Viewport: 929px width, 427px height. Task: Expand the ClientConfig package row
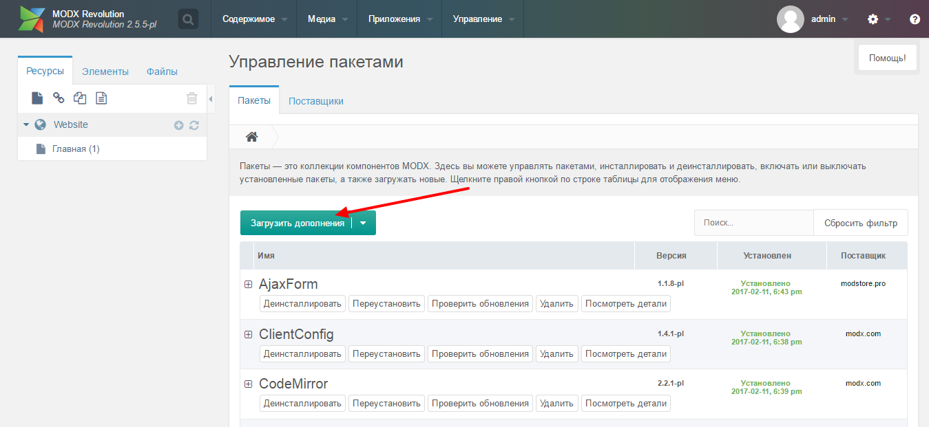(x=248, y=334)
